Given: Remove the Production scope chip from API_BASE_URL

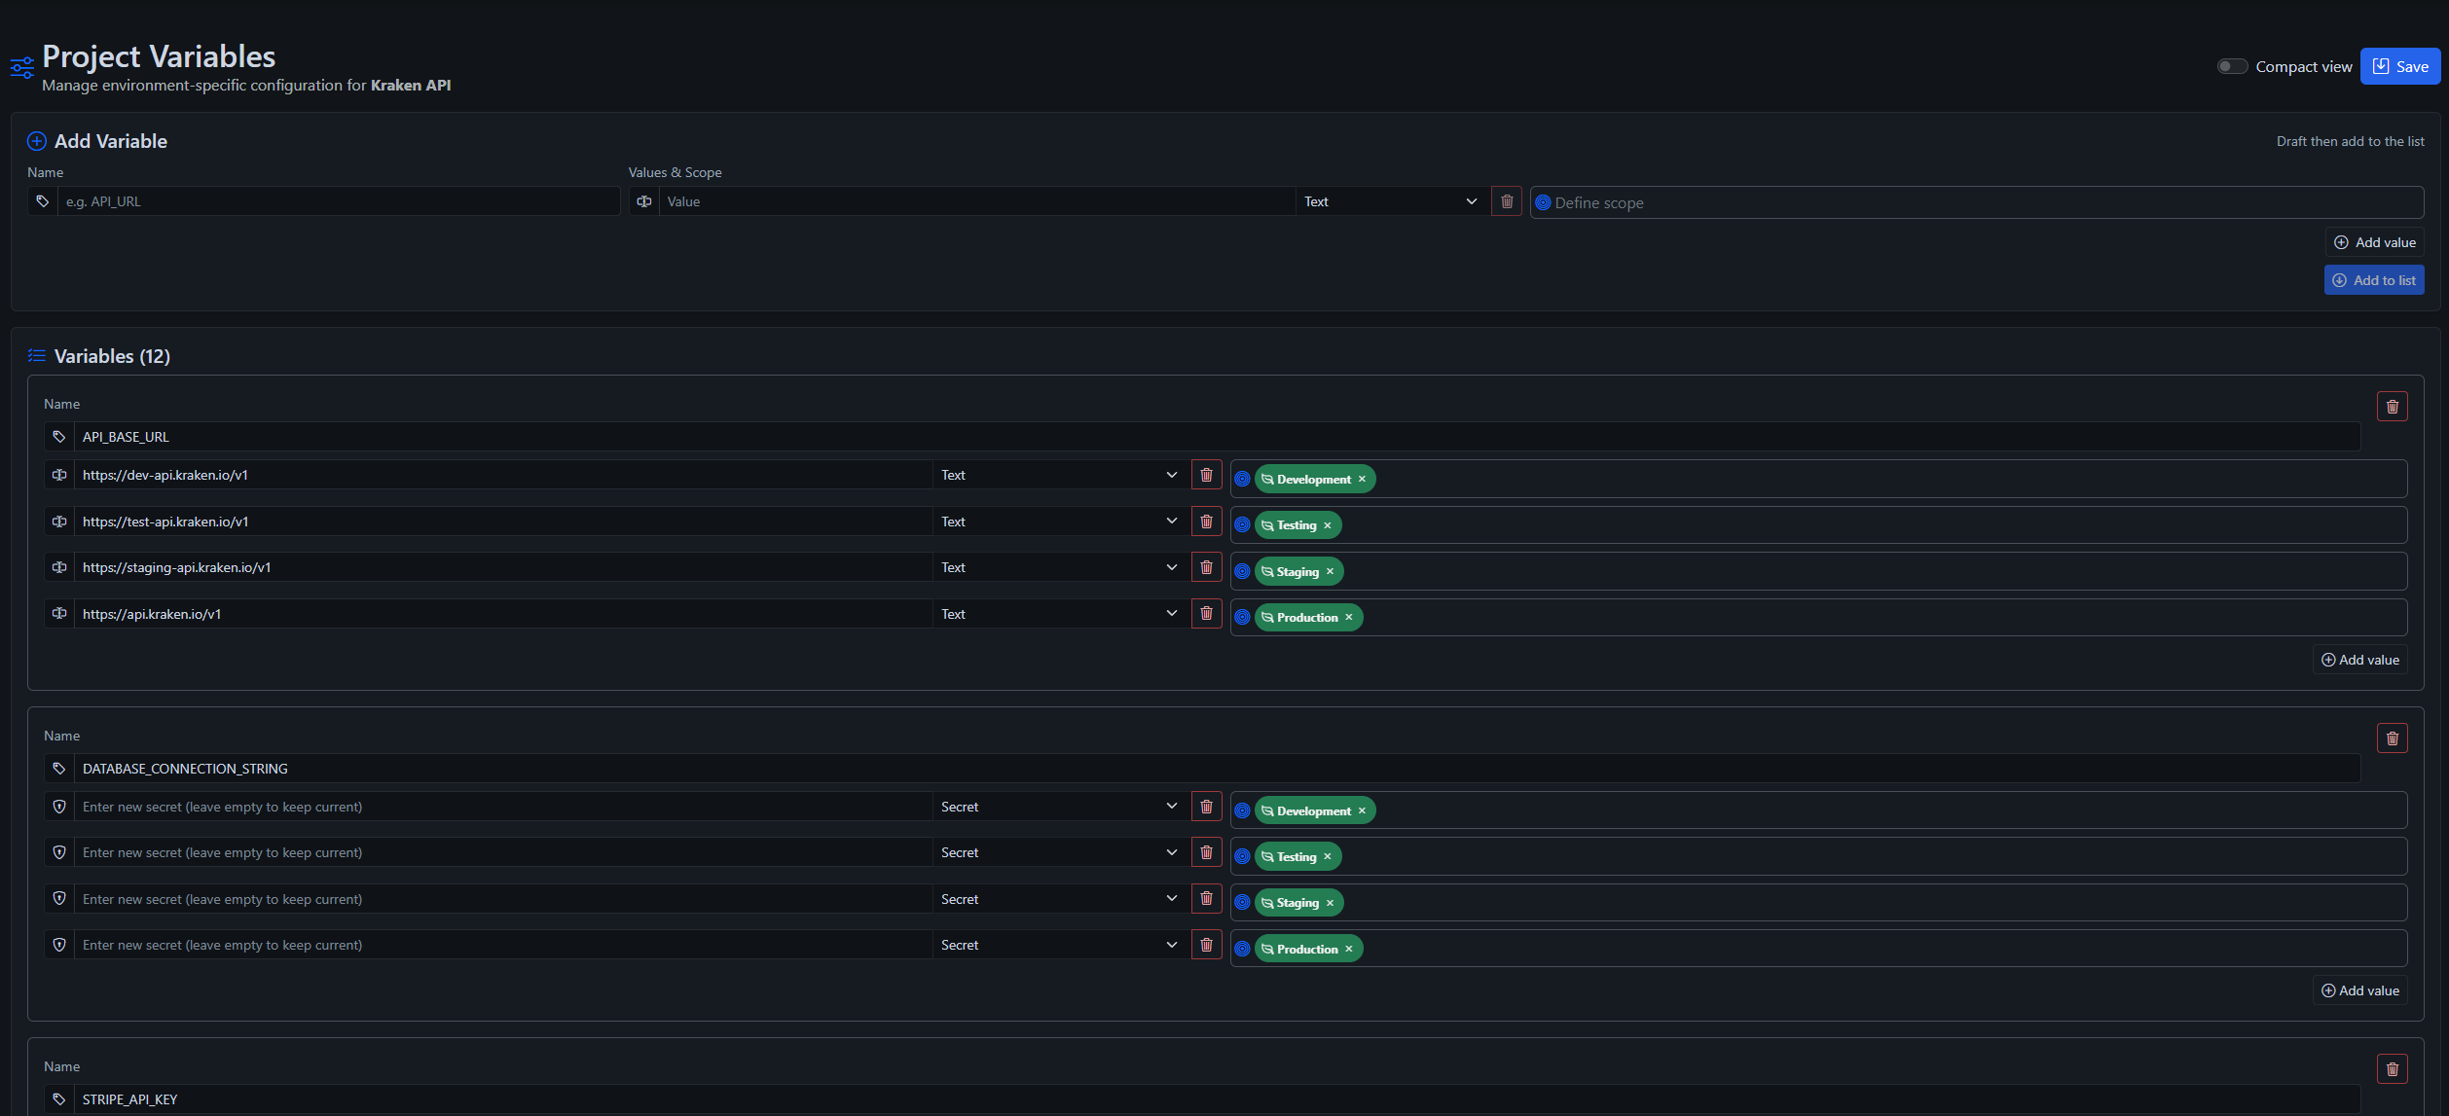Looking at the screenshot, I should coord(1349,617).
